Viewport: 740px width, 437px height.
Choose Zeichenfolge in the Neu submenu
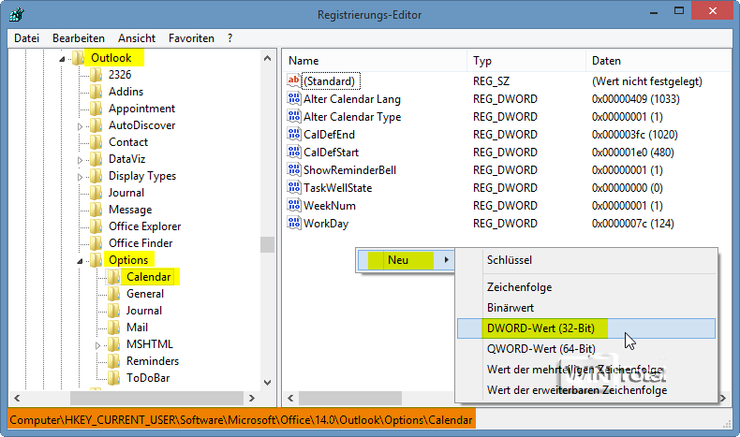pos(586,287)
